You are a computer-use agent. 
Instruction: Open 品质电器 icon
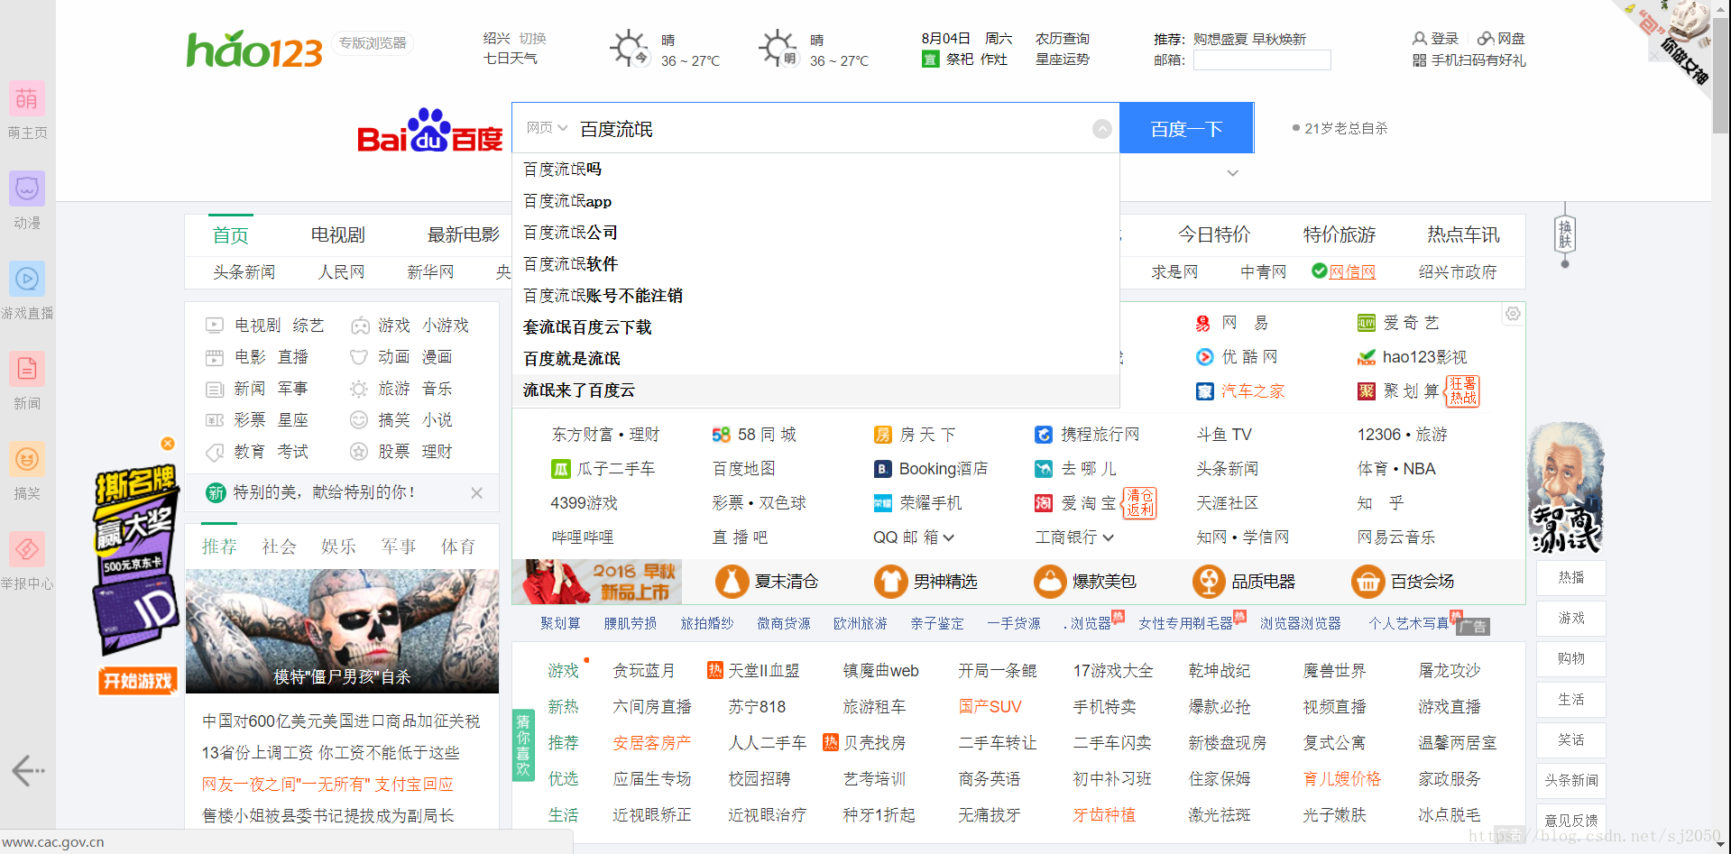[1209, 582]
